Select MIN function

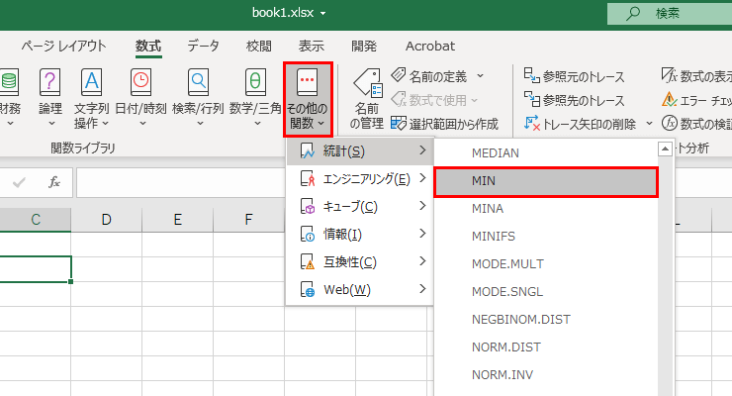point(545,181)
